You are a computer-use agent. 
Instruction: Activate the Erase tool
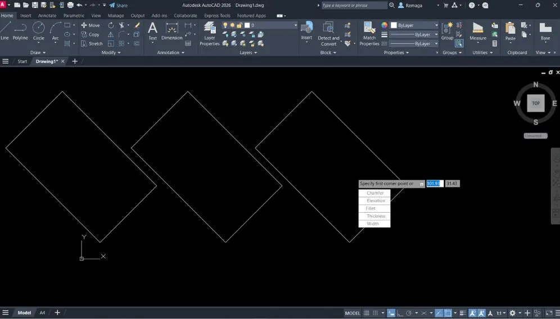[x=137, y=25]
